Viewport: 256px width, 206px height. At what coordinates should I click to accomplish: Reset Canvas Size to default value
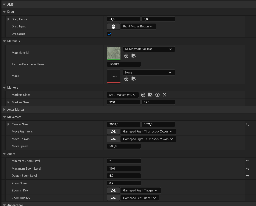pos(248,124)
